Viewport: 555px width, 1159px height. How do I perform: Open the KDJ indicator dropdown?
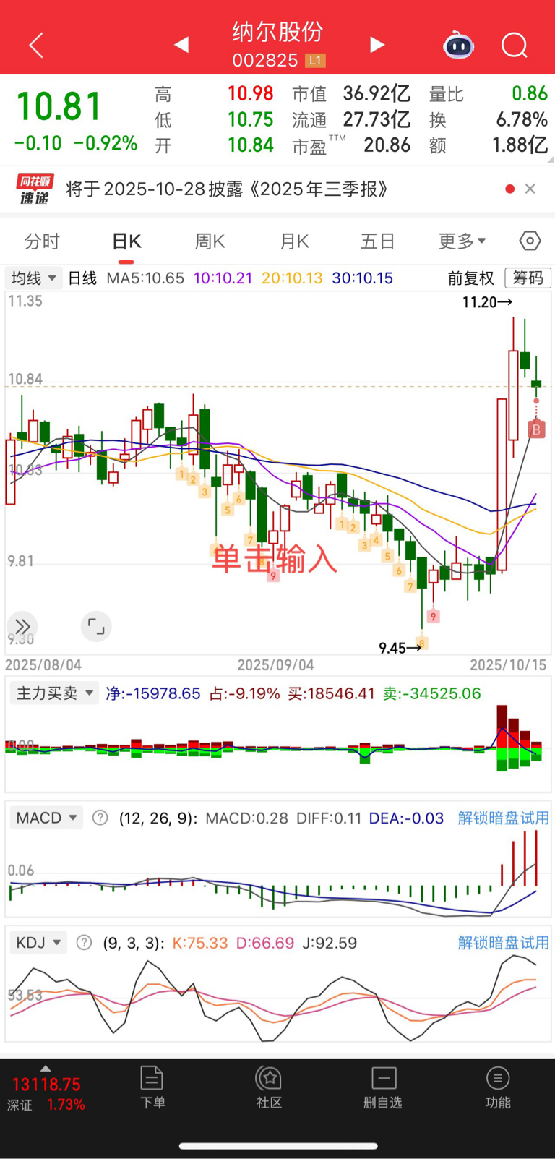(x=38, y=942)
